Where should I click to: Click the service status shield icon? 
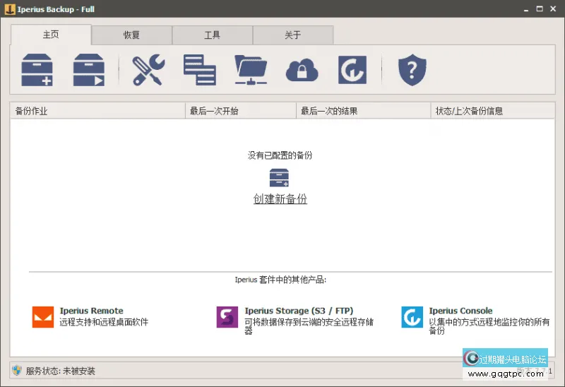pos(16,370)
